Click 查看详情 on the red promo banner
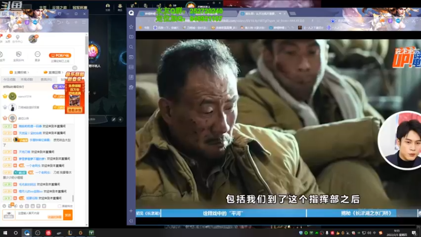Image resolution: width=421 pixels, height=237 pixels. [75, 110]
